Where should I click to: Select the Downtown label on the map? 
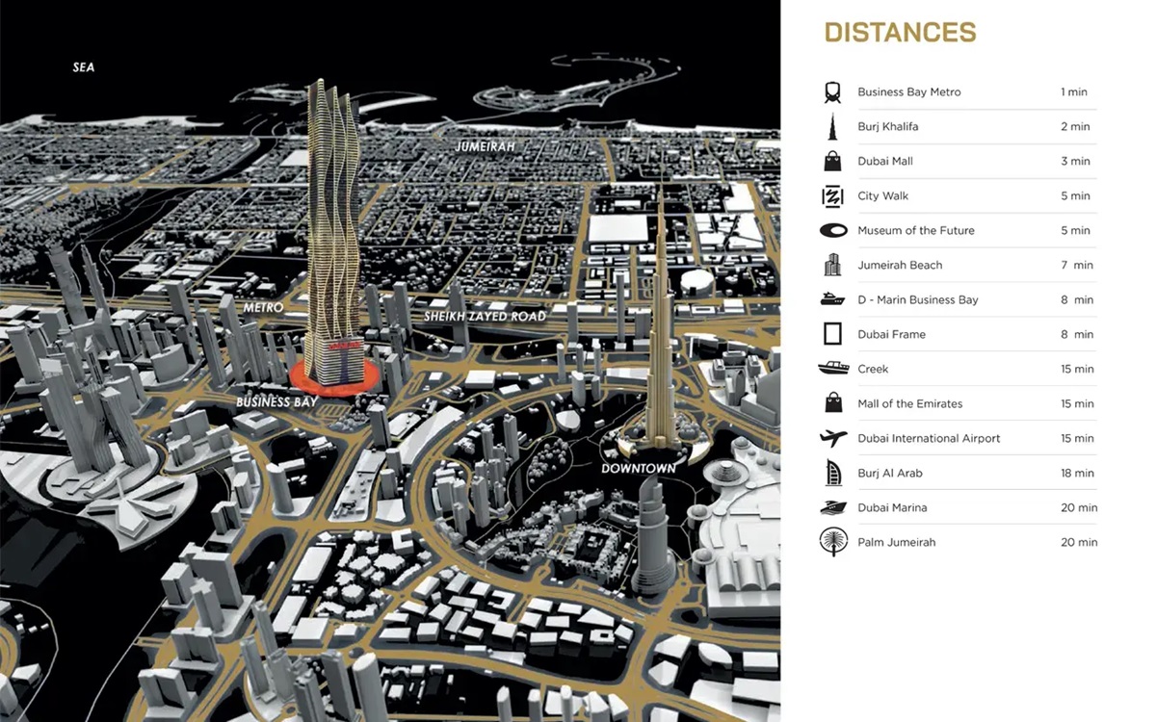pos(638,469)
